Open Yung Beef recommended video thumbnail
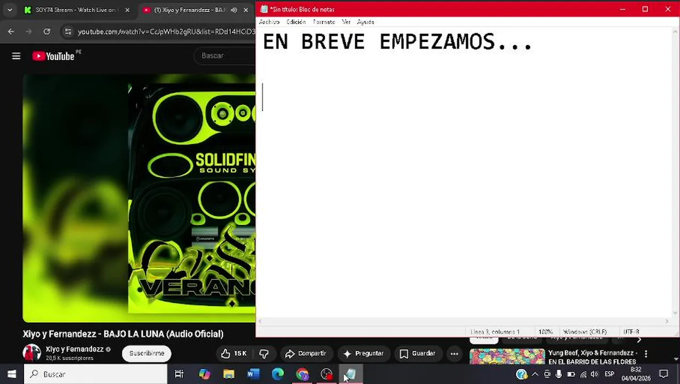Screen dimensions: 680x384 (507, 356)
